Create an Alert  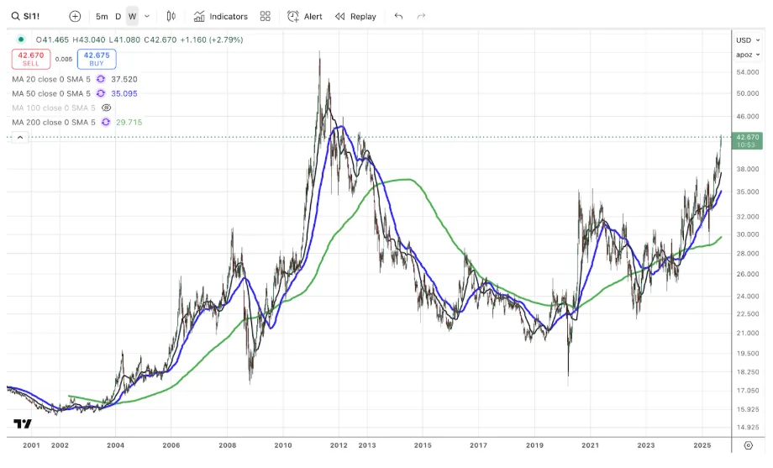(x=305, y=16)
